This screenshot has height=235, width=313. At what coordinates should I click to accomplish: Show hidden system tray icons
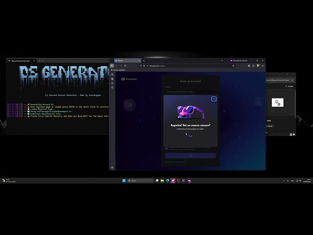284,181
